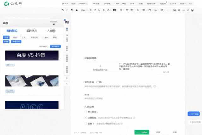Insert a 小程序 from the top menu
This screenshot has height=135, width=202.
click(107, 3)
